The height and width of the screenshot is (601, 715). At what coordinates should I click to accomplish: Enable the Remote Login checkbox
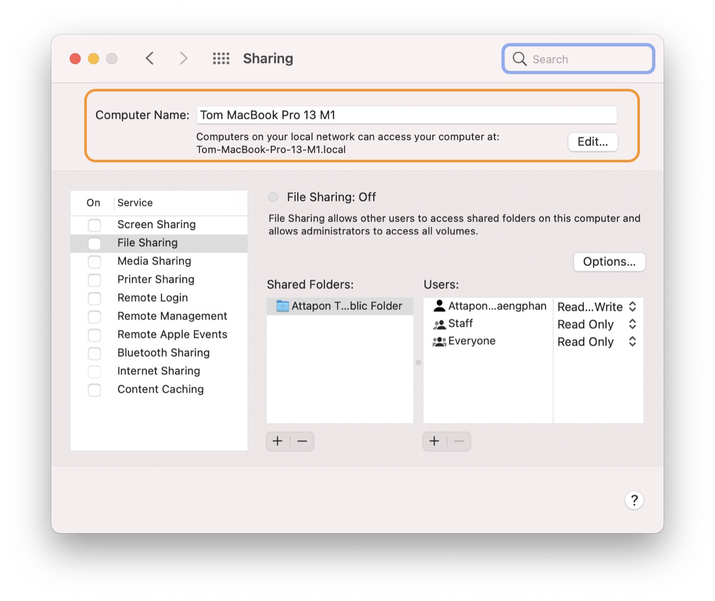tap(94, 298)
